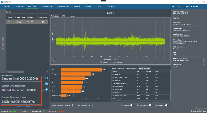This screenshot has height=113, width=207.
Task: Click the sync icon beside the RAM description
Action: 46,90
